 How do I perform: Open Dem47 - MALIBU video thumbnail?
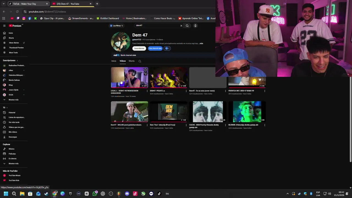129,112
